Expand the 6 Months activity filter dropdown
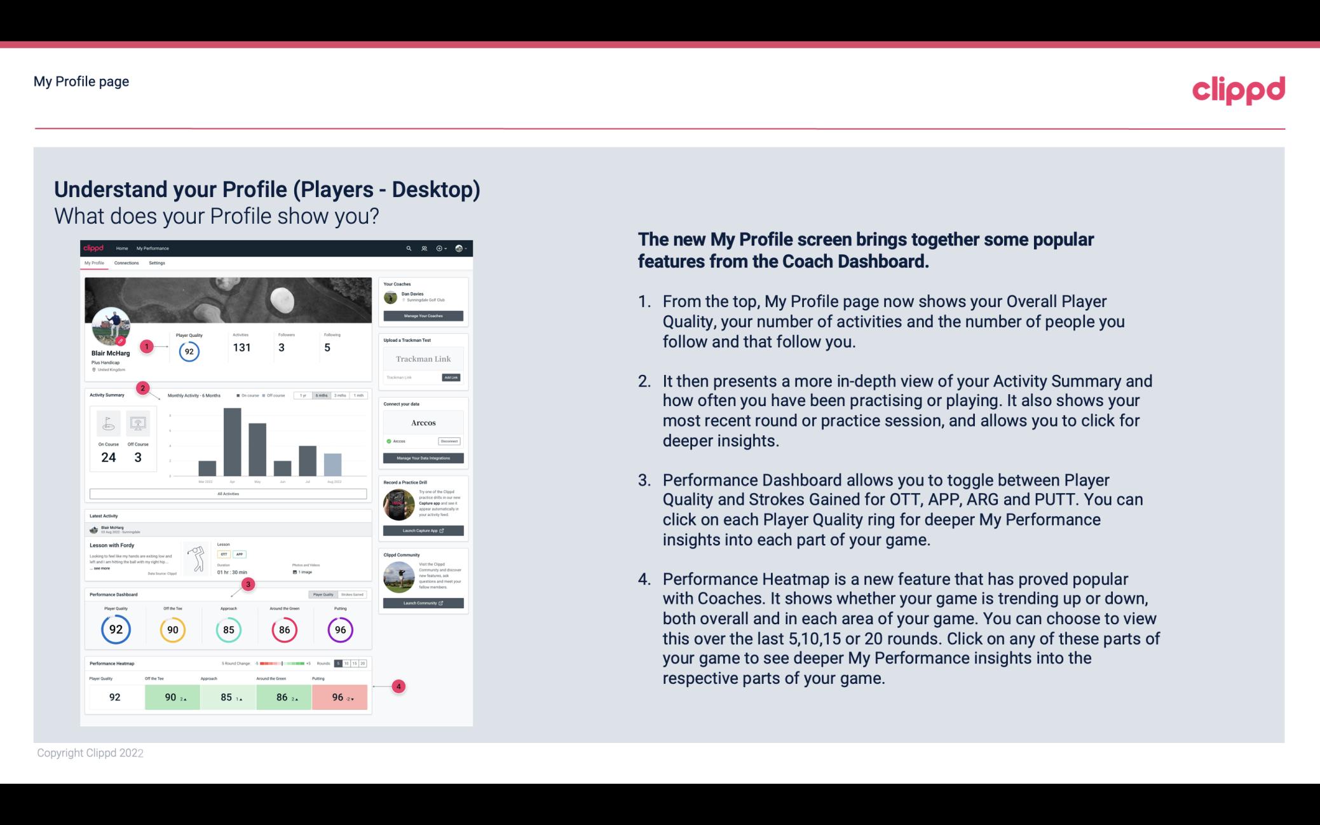This screenshot has width=1320, height=825. (x=323, y=397)
